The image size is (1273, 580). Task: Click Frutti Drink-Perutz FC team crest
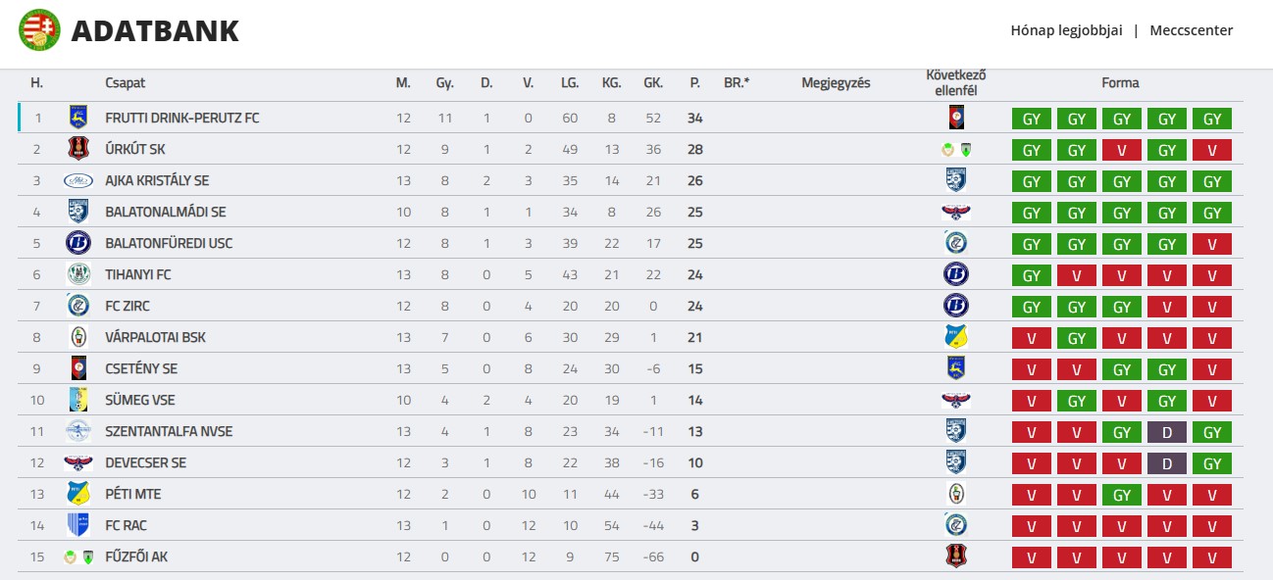tap(77, 119)
